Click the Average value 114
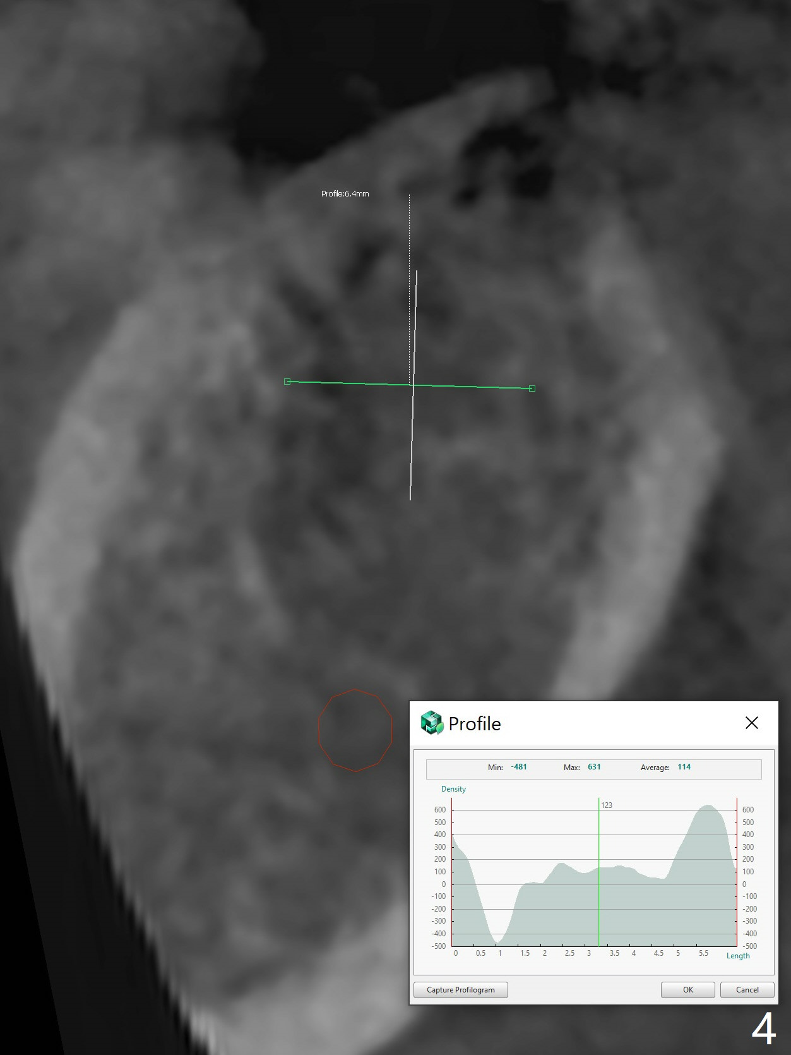The image size is (791, 1055). [x=684, y=767]
